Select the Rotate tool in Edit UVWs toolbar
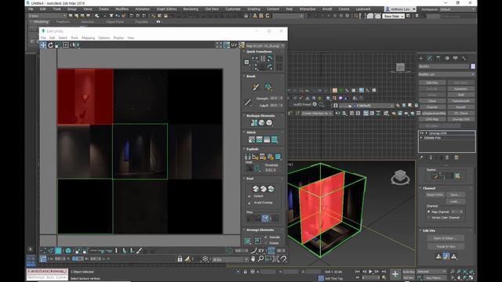The width and height of the screenshot is (502, 282). (x=50, y=45)
